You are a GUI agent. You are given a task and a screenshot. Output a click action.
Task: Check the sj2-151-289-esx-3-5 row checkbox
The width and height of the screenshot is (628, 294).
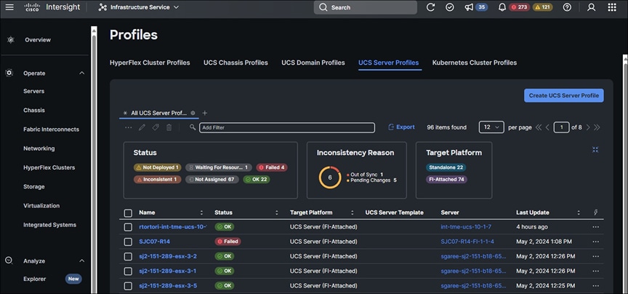[128, 286]
